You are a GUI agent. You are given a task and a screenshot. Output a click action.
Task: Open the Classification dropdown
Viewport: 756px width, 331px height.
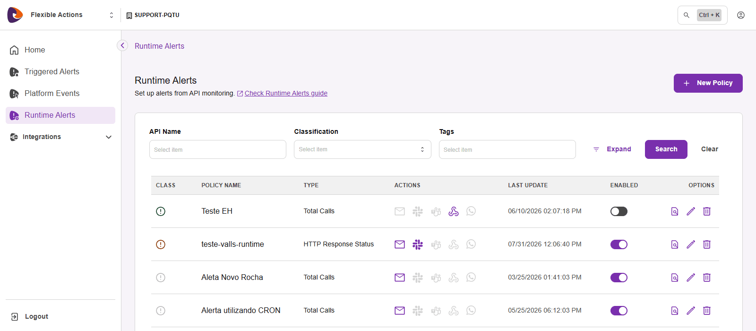(x=362, y=149)
